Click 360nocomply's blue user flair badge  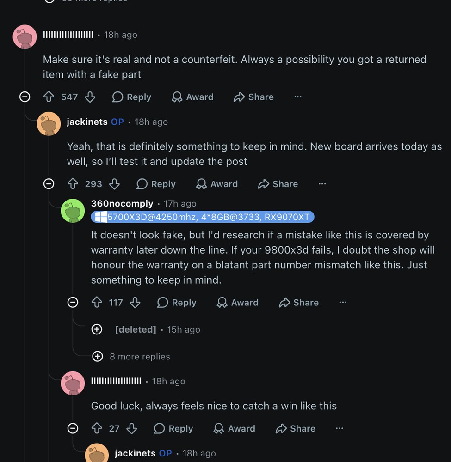point(203,217)
